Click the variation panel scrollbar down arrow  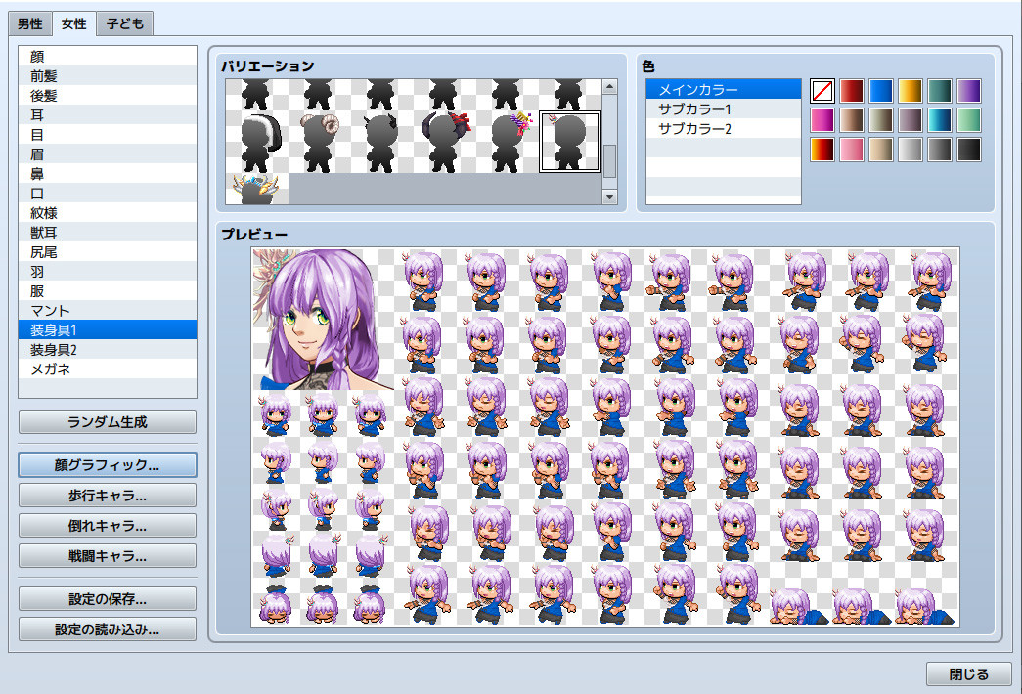(609, 195)
